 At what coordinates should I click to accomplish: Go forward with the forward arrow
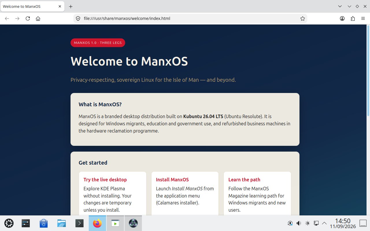pyautogui.click(x=17, y=18)
